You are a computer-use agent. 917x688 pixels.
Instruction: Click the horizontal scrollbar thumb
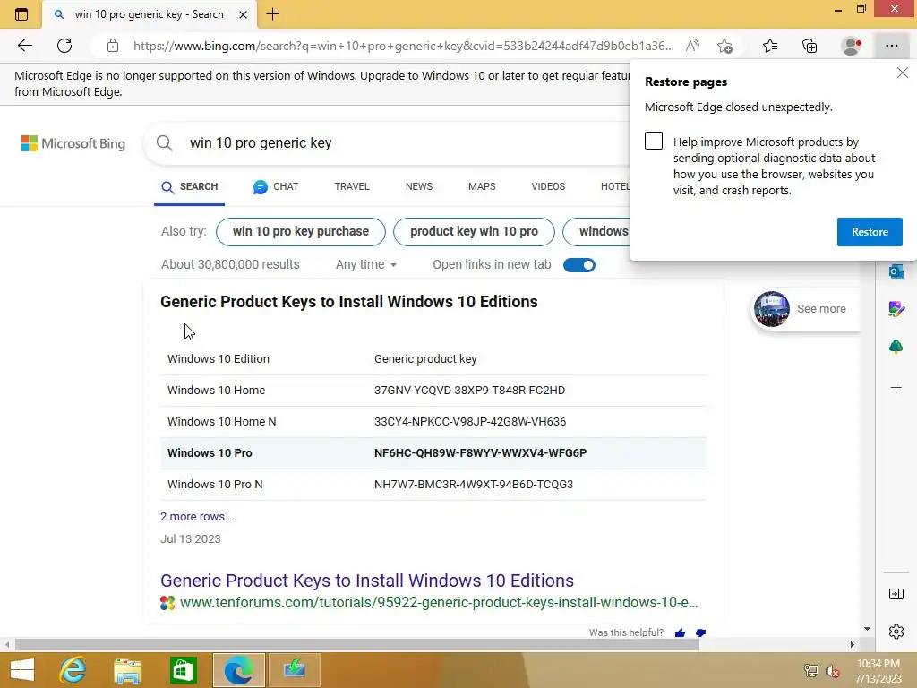[x=356, y=645]
